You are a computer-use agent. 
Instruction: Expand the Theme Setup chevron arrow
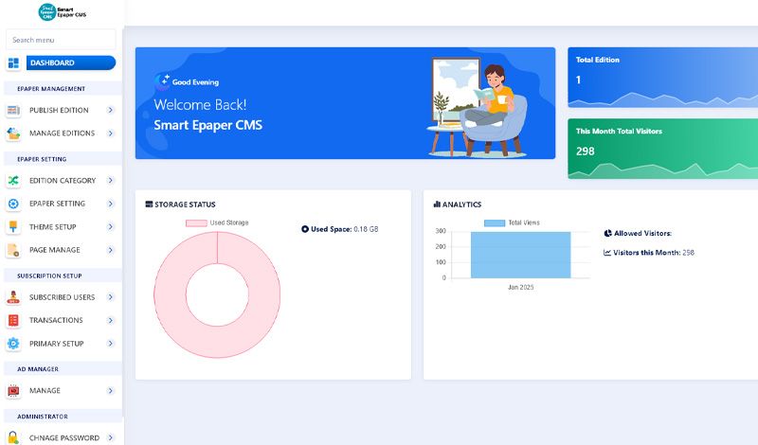(x=111, y=227)
